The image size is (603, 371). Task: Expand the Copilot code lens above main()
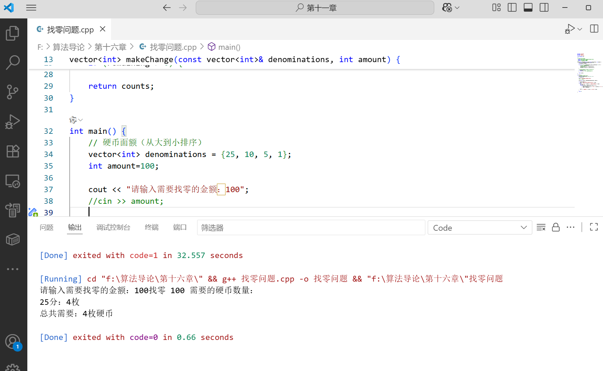(76, 120)
